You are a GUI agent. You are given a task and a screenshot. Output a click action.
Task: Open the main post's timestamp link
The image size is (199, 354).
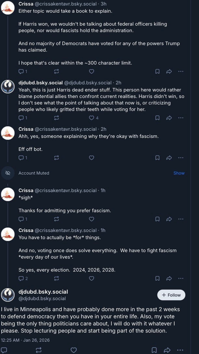(x=25, y=340)
